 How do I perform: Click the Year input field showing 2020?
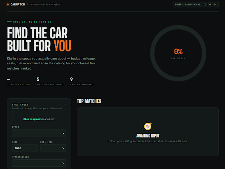(x=25, y=148)
